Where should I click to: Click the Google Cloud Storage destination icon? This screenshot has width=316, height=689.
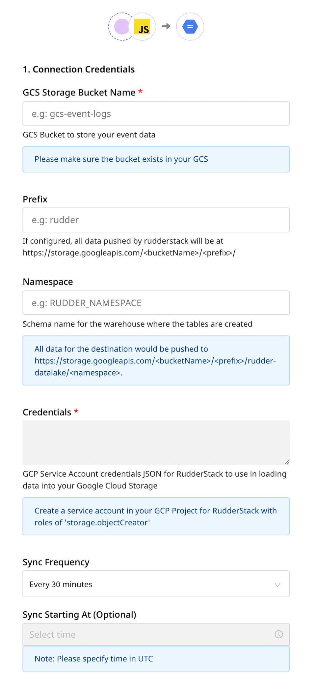pyautogui.click(x=190, y=27)
